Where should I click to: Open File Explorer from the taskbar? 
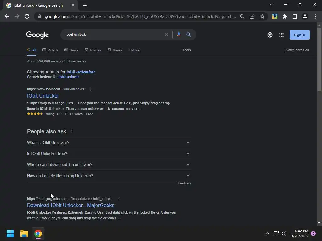pos(24,233)
